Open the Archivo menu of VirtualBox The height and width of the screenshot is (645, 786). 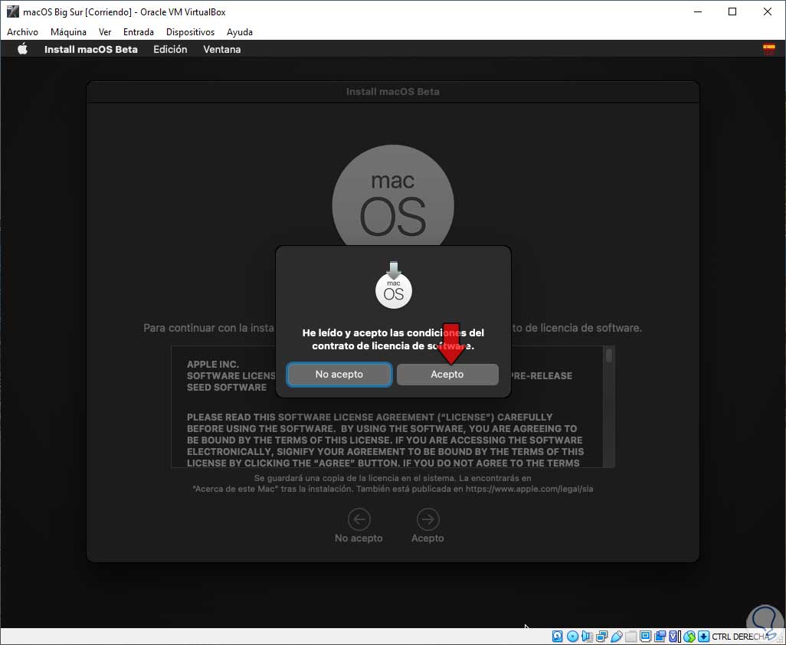[22, 32]
